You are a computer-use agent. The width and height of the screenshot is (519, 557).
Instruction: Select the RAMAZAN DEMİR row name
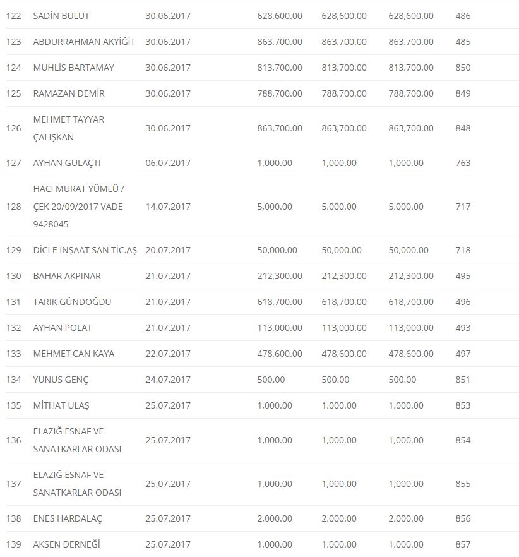click(69, 93)
